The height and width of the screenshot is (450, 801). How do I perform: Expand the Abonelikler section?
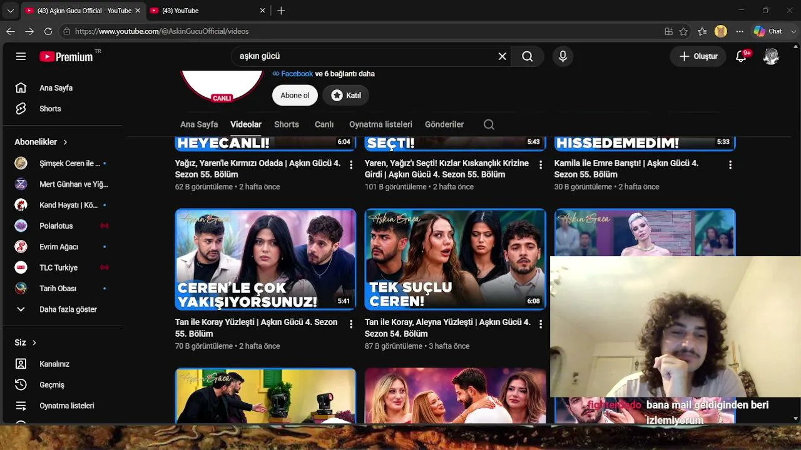[41, 142]
